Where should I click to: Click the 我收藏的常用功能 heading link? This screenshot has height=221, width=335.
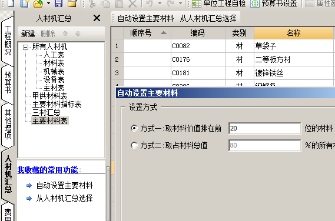click(49, 170)
